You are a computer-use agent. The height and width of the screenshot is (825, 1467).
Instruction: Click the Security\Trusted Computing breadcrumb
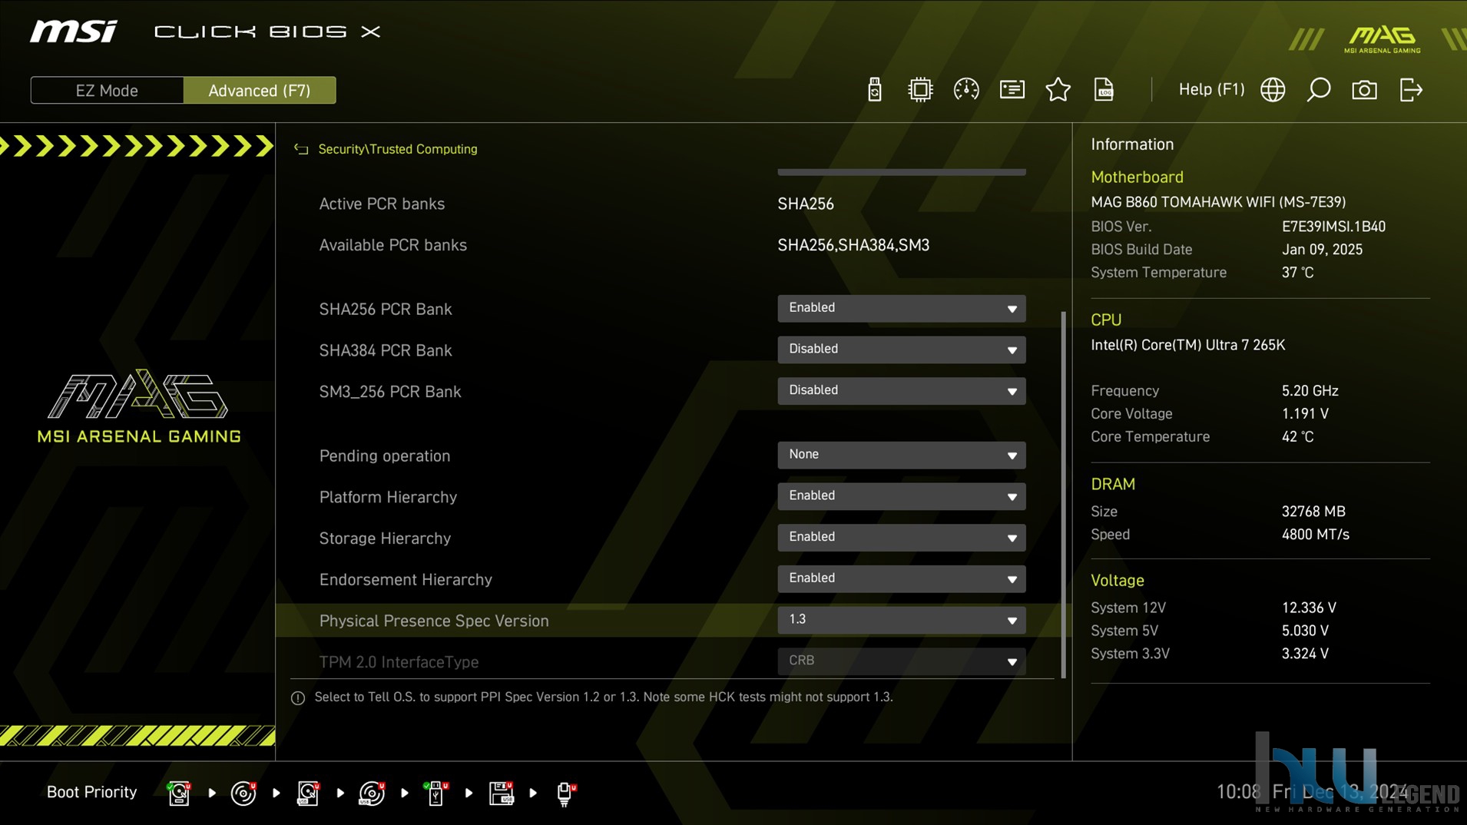[398, 149]
